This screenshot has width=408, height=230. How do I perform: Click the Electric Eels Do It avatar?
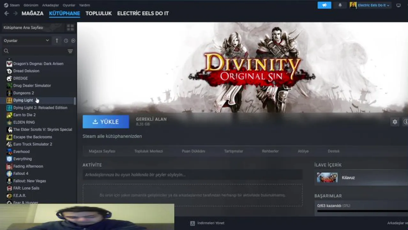click(353, 5)
